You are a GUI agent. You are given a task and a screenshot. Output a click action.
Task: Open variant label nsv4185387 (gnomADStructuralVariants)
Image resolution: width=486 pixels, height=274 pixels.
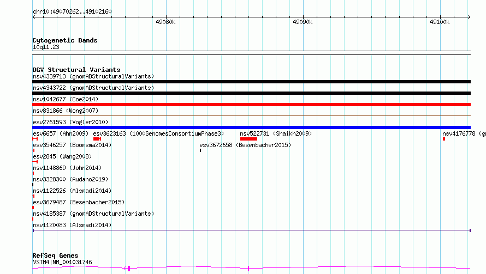point(93,214)
